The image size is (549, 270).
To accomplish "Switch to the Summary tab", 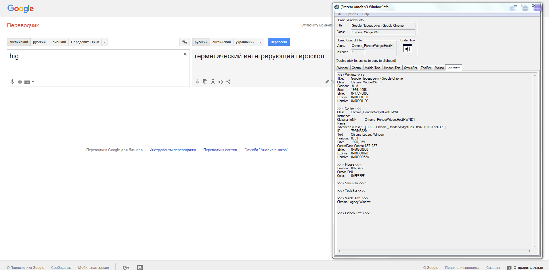I will click(454, 67).
